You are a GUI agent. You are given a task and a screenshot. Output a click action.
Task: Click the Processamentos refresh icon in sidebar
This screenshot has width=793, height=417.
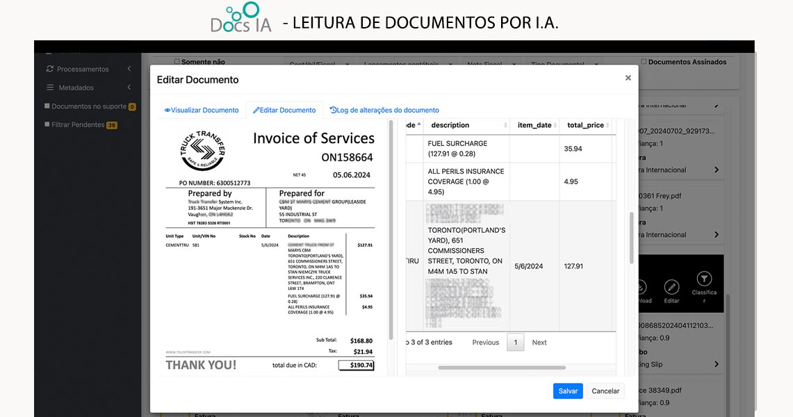point(50,69)
